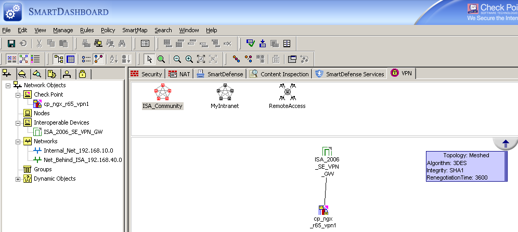The width and height of the screenshot is (518, 232).
Task: Select the ISA_Community mesh icon
Action: tap(162, 92)
